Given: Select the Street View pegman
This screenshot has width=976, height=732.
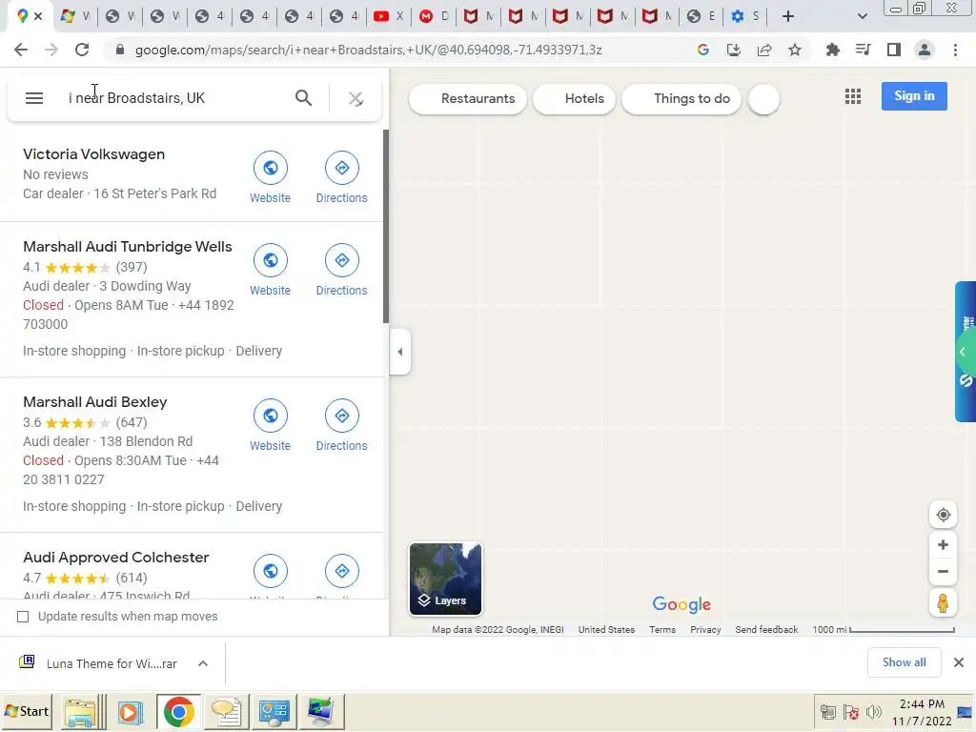Looking at the screenshot, I should pos(943,603).
